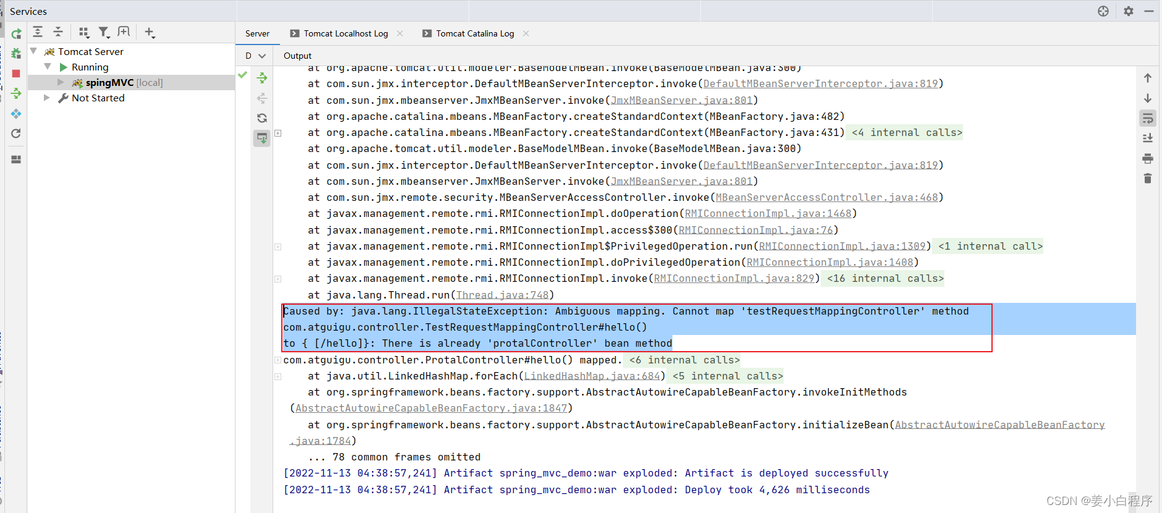The image size is (1162, 513).
Task: Click the Output column label
Action: [297, 56]
